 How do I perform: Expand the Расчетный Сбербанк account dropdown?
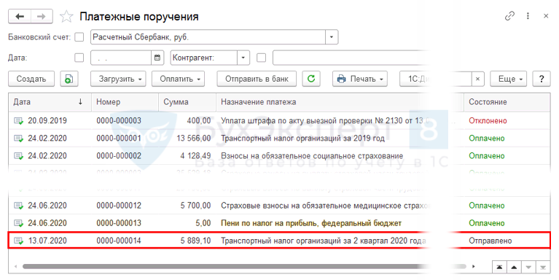(332, 37)
